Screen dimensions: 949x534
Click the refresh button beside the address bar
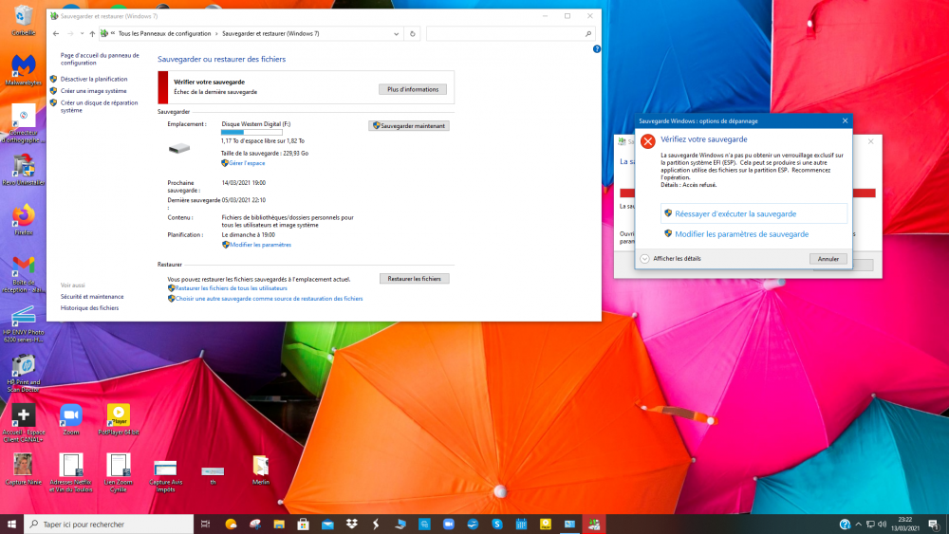(x=412, y=33)
